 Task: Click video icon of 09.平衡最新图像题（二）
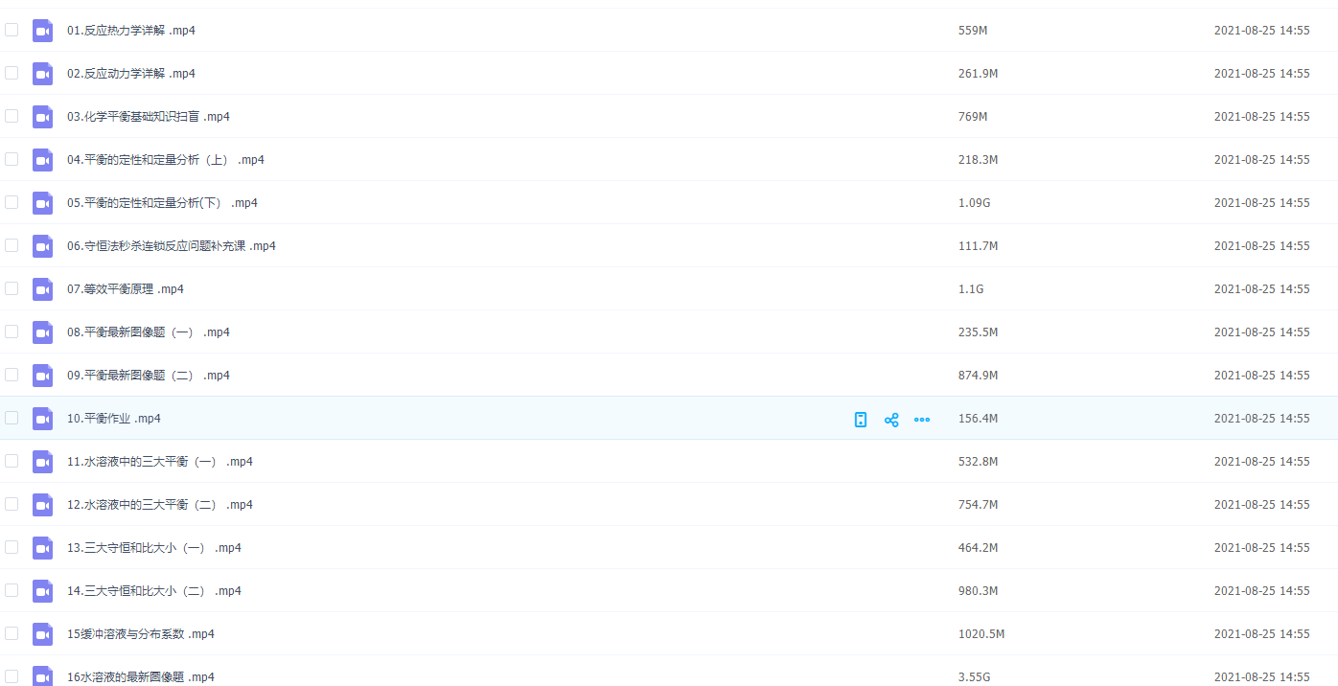pos(42,376)
